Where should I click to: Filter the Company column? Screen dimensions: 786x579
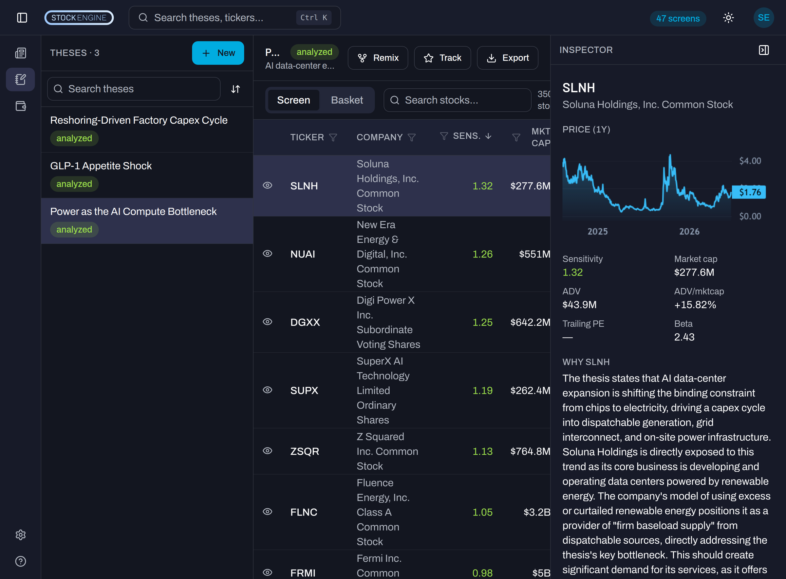[412, 137]
